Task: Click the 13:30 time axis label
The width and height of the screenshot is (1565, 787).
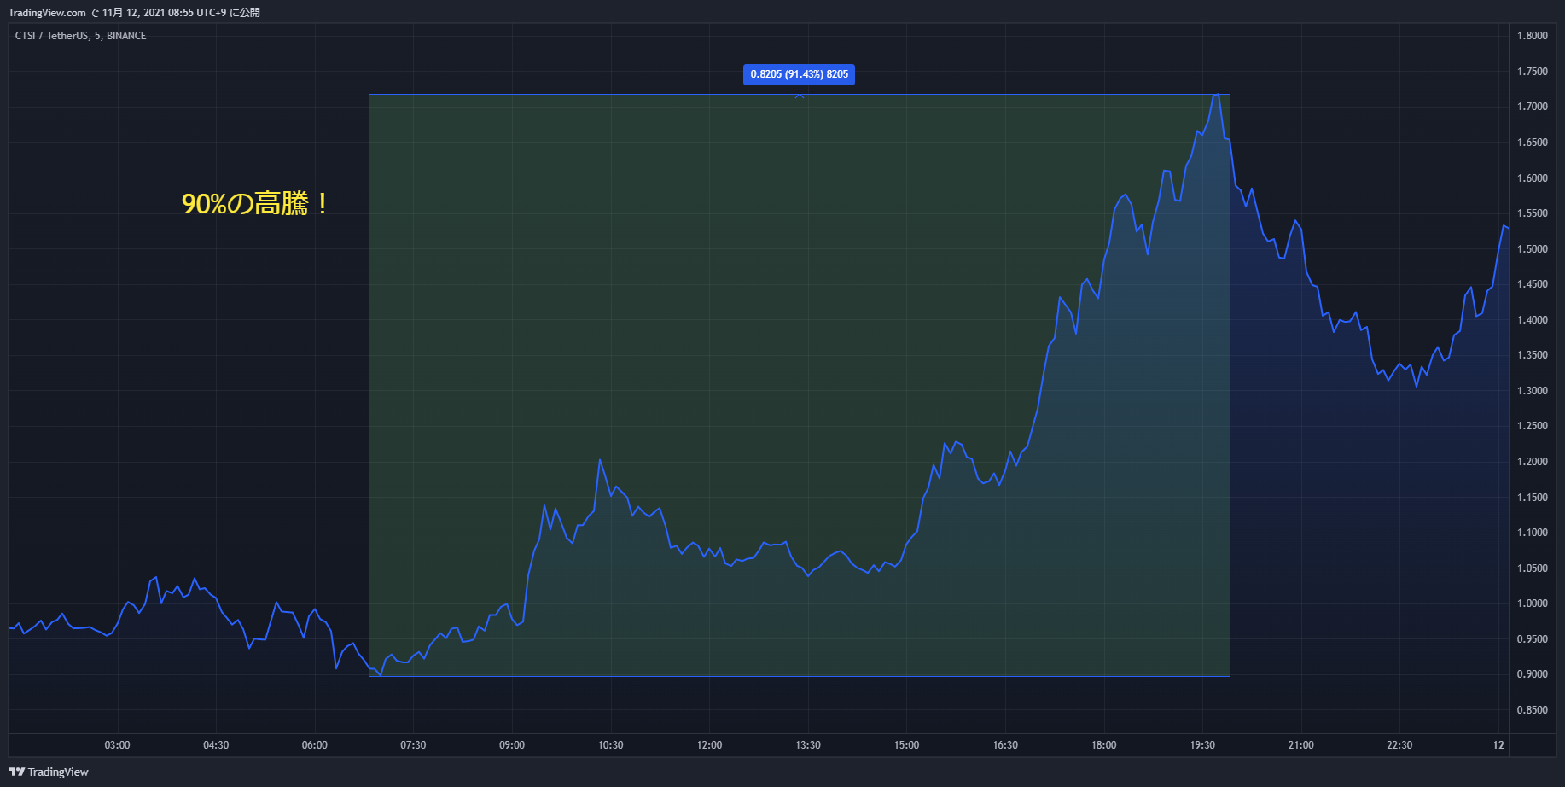Action: 808,745
